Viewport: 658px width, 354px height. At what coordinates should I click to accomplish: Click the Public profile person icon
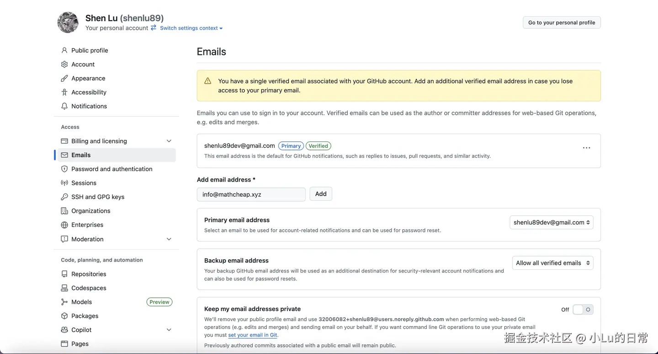[64, 50]
